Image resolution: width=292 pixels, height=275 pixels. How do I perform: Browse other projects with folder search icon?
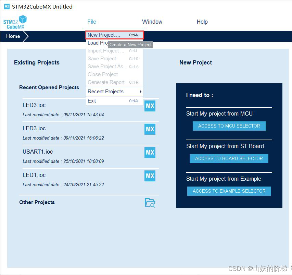pos(150,203)
